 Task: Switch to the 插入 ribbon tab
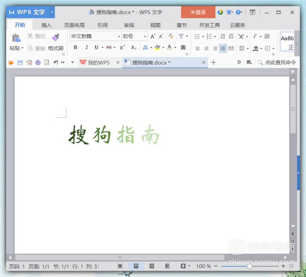pos(46,25)
